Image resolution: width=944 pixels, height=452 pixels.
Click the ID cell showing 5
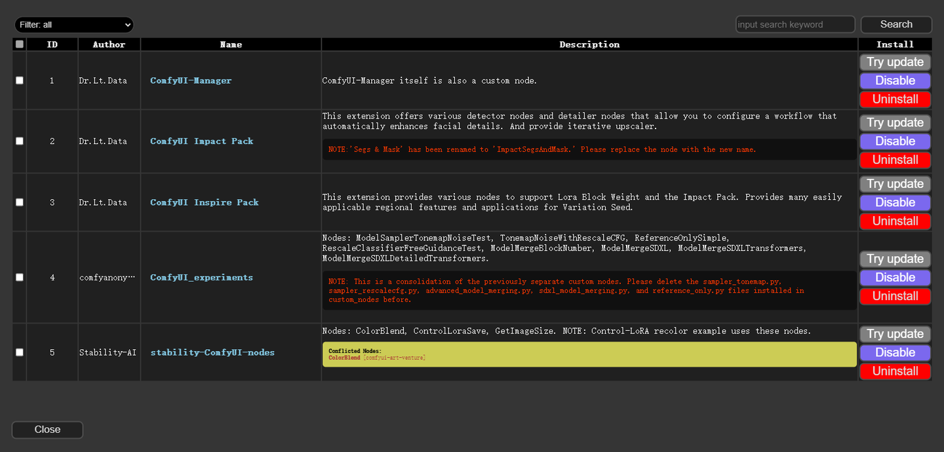click(52, 352)
